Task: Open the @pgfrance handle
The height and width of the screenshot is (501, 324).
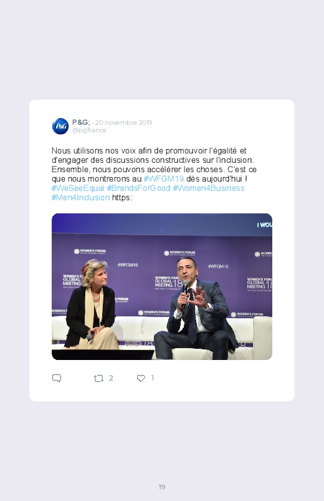Action: tap(89, 130)
